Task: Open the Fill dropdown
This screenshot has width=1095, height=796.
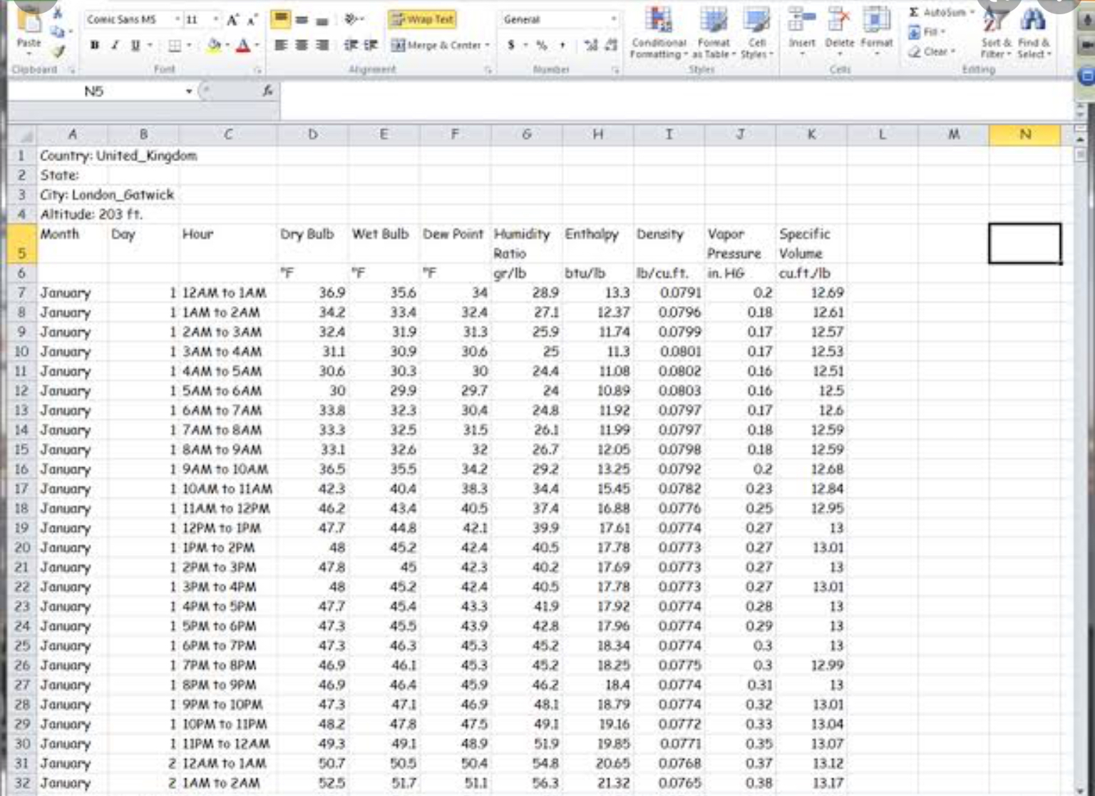Action: [927, 32]
